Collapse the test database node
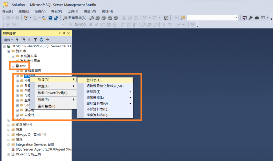Screen dimensions: 273x161 [13, 66]
